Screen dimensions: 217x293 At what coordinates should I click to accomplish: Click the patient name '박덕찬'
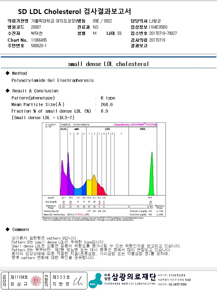coord(37,33)
